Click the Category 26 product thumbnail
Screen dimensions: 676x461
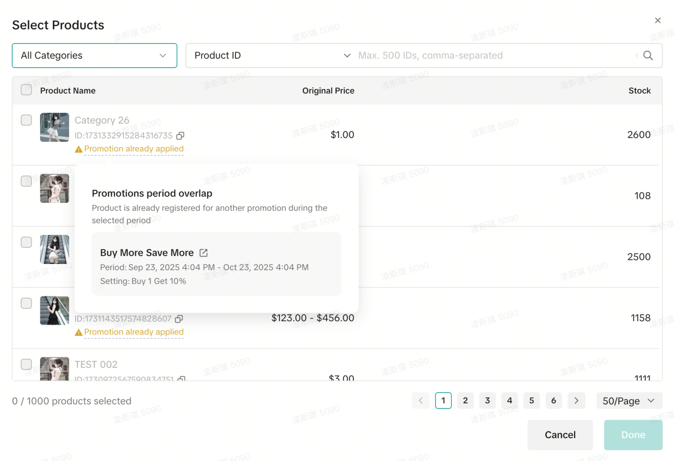54,127
